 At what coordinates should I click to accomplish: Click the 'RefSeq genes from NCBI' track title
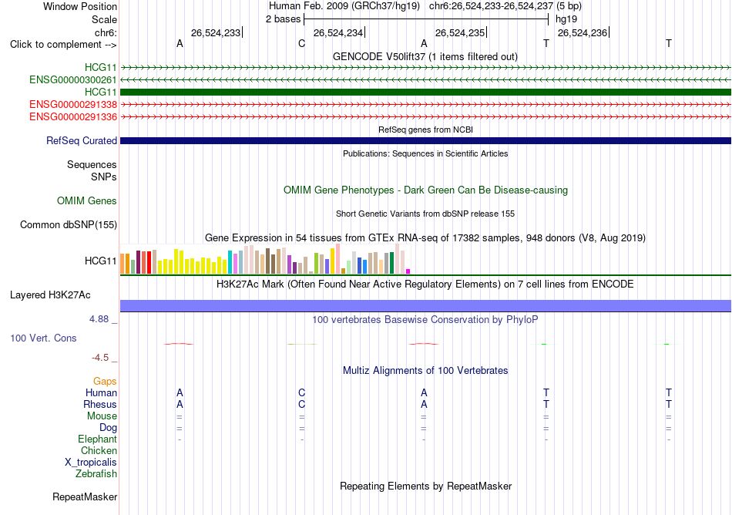[x=425, y=130]
